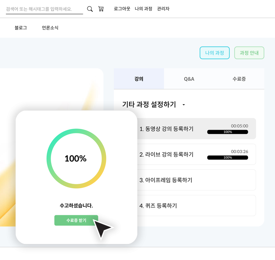Go to the 블로그 menu
The height and width of the screenshot is (260, 275).
pyautogui.click(x=21, y=28)
